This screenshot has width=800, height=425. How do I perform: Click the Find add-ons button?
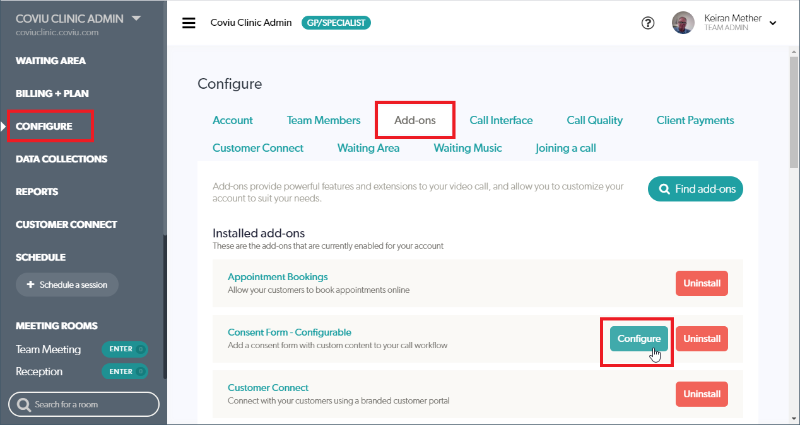pos(695,189)
